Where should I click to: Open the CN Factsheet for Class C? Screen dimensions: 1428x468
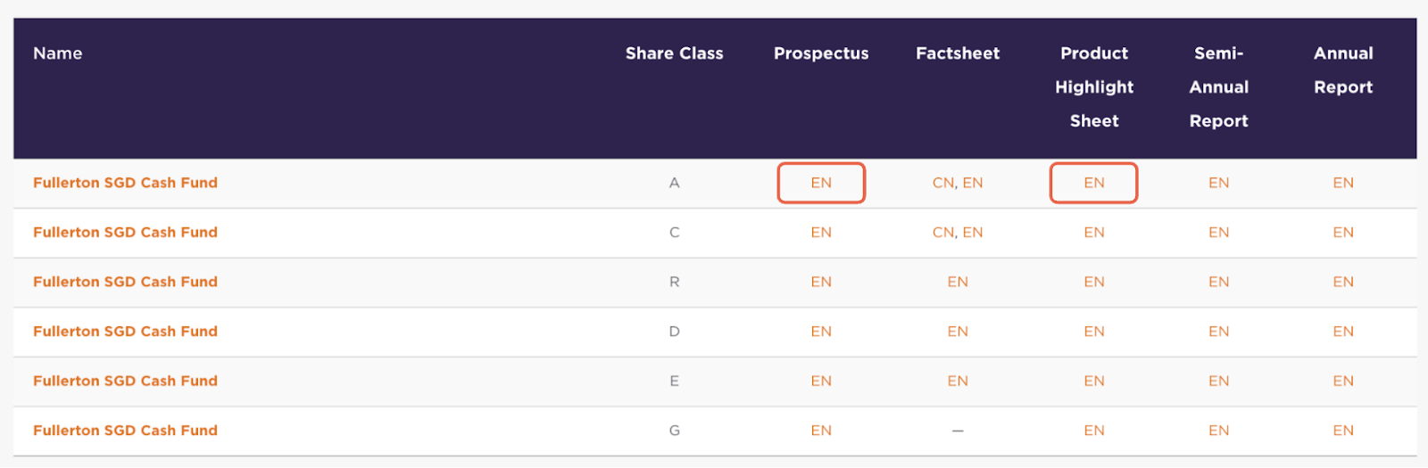[x=943, y=233]
